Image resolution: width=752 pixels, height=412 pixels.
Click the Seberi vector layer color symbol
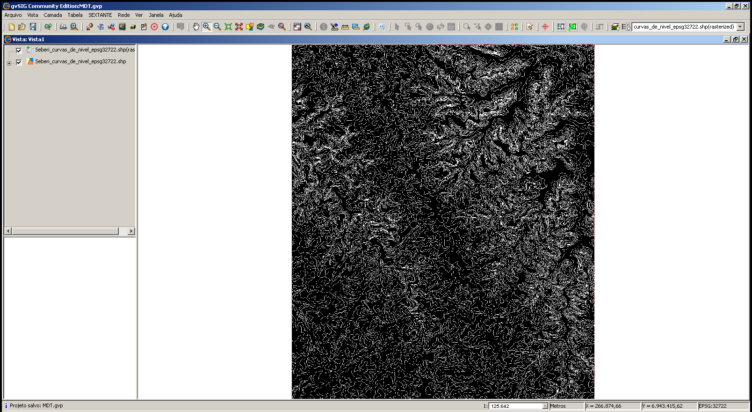click(30, 61)
